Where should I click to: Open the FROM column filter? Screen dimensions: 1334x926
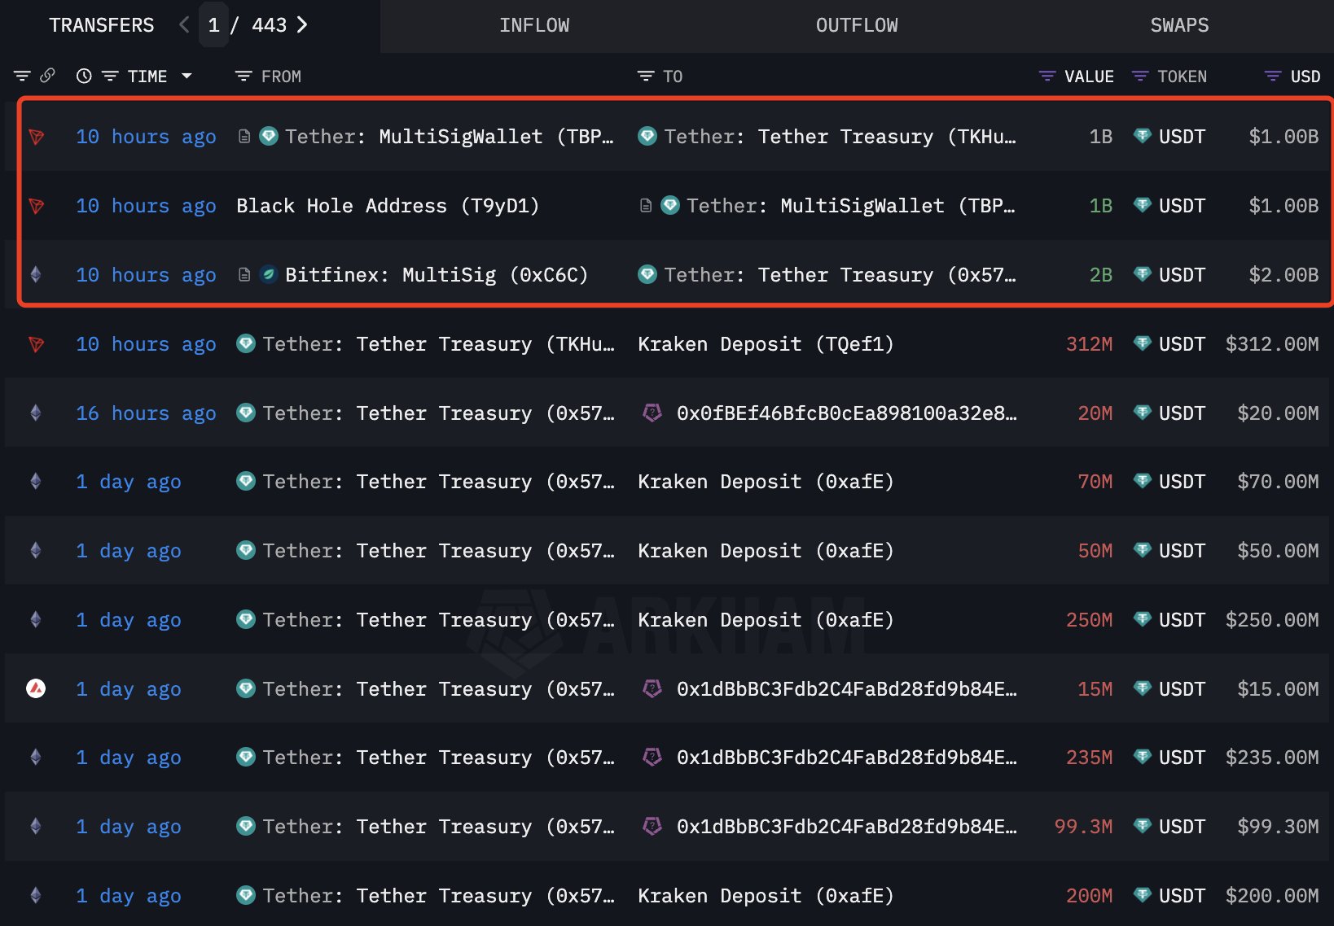pyautogui.click(x=244, y=76)
